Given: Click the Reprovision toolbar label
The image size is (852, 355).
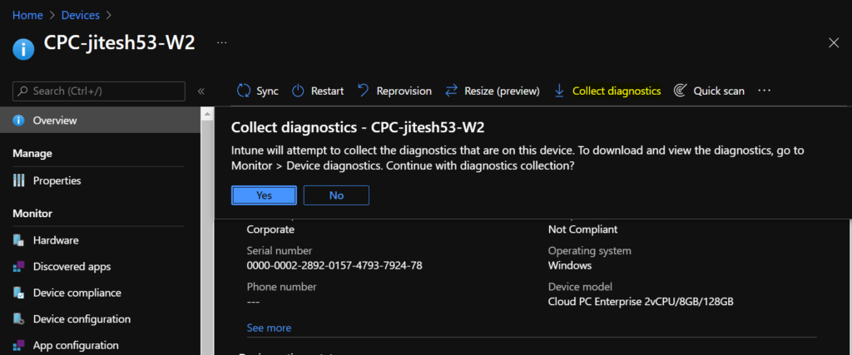Looking at the screenshot, I should [404, 91].
